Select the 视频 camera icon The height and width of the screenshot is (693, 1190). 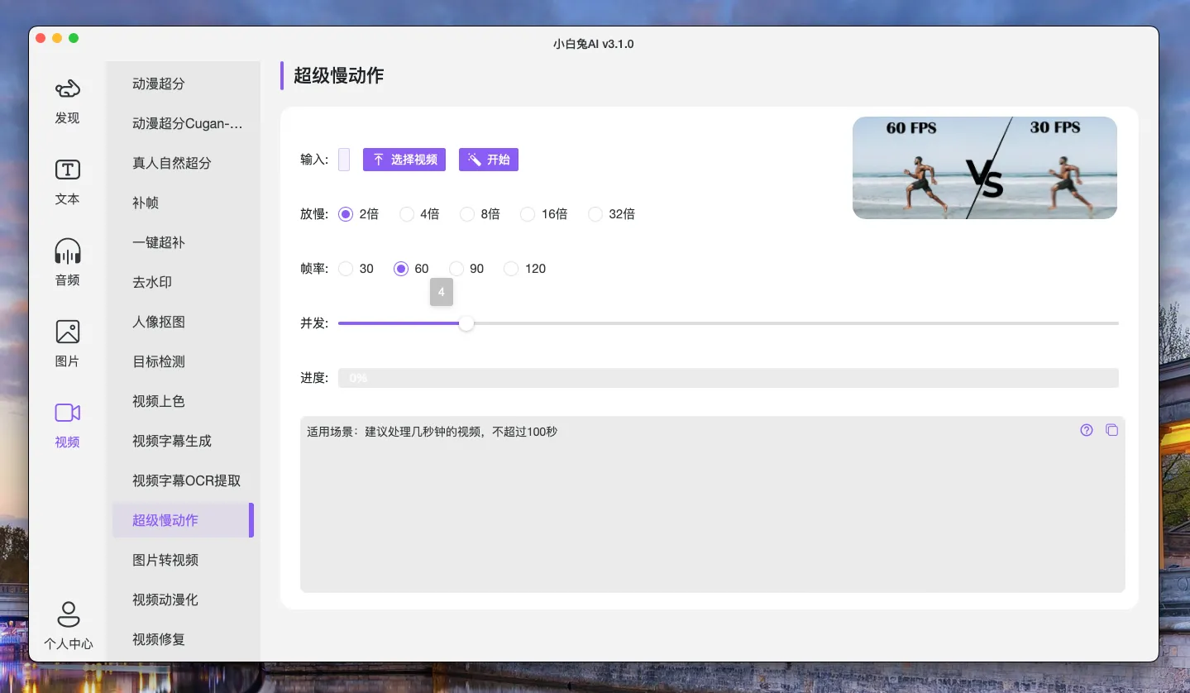[x=67, y=413]
